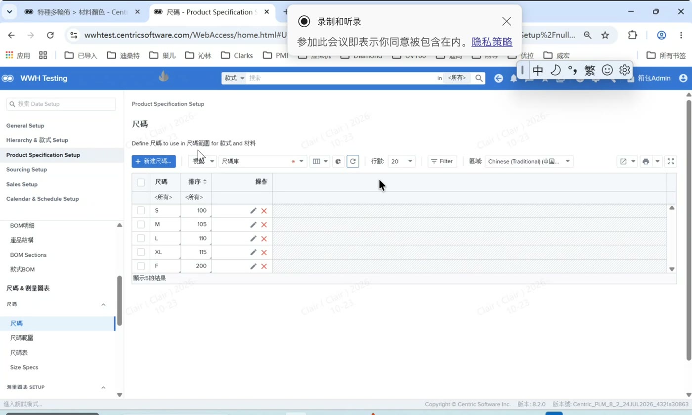Viewport: 692px width, 415px height.
Task: Bookmark this page with the star icon
Action: coord(605,35)
